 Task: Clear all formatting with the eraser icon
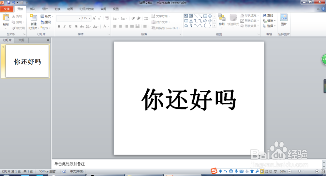[x=107, y=18]
